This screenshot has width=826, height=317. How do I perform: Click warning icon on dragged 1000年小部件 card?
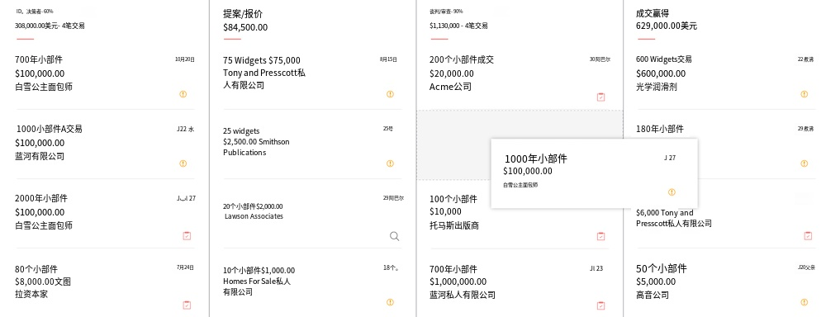coord(672,192)
